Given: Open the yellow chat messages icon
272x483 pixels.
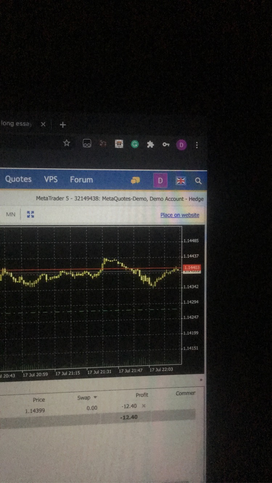Looking at the screenshot, I should coord(136,180).
